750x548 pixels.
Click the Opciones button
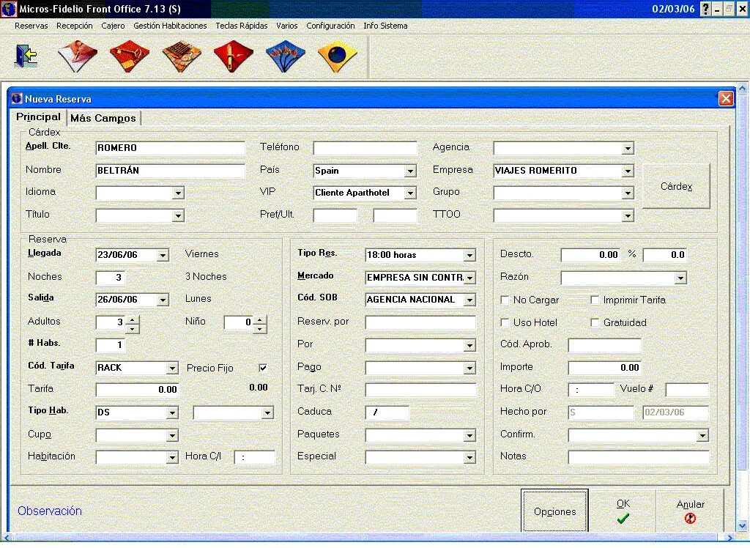click(x=554, y=511)
